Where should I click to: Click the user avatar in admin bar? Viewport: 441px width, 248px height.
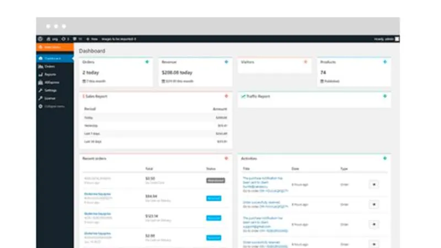397,39
